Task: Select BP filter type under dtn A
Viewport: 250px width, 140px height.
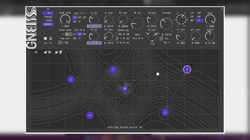Action: coord(84,17)
